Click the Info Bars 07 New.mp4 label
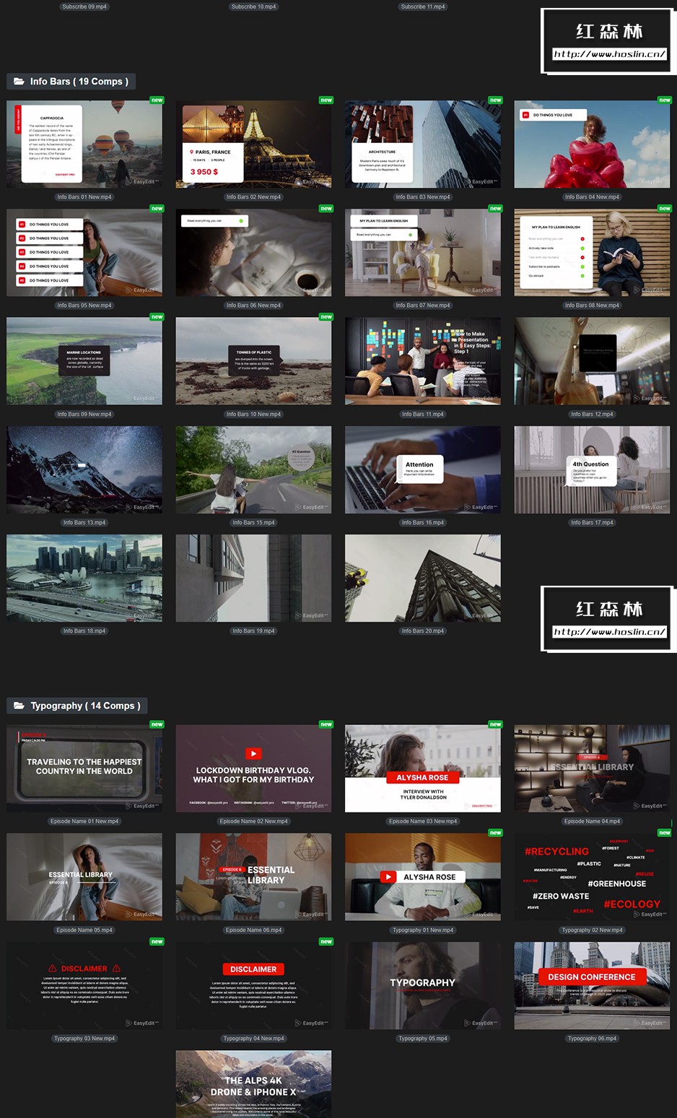The image size is (677, 1118). pos(423,305)
